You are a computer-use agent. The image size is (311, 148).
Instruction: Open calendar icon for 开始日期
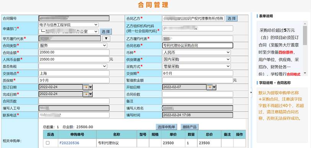click(x=209, y=87)
